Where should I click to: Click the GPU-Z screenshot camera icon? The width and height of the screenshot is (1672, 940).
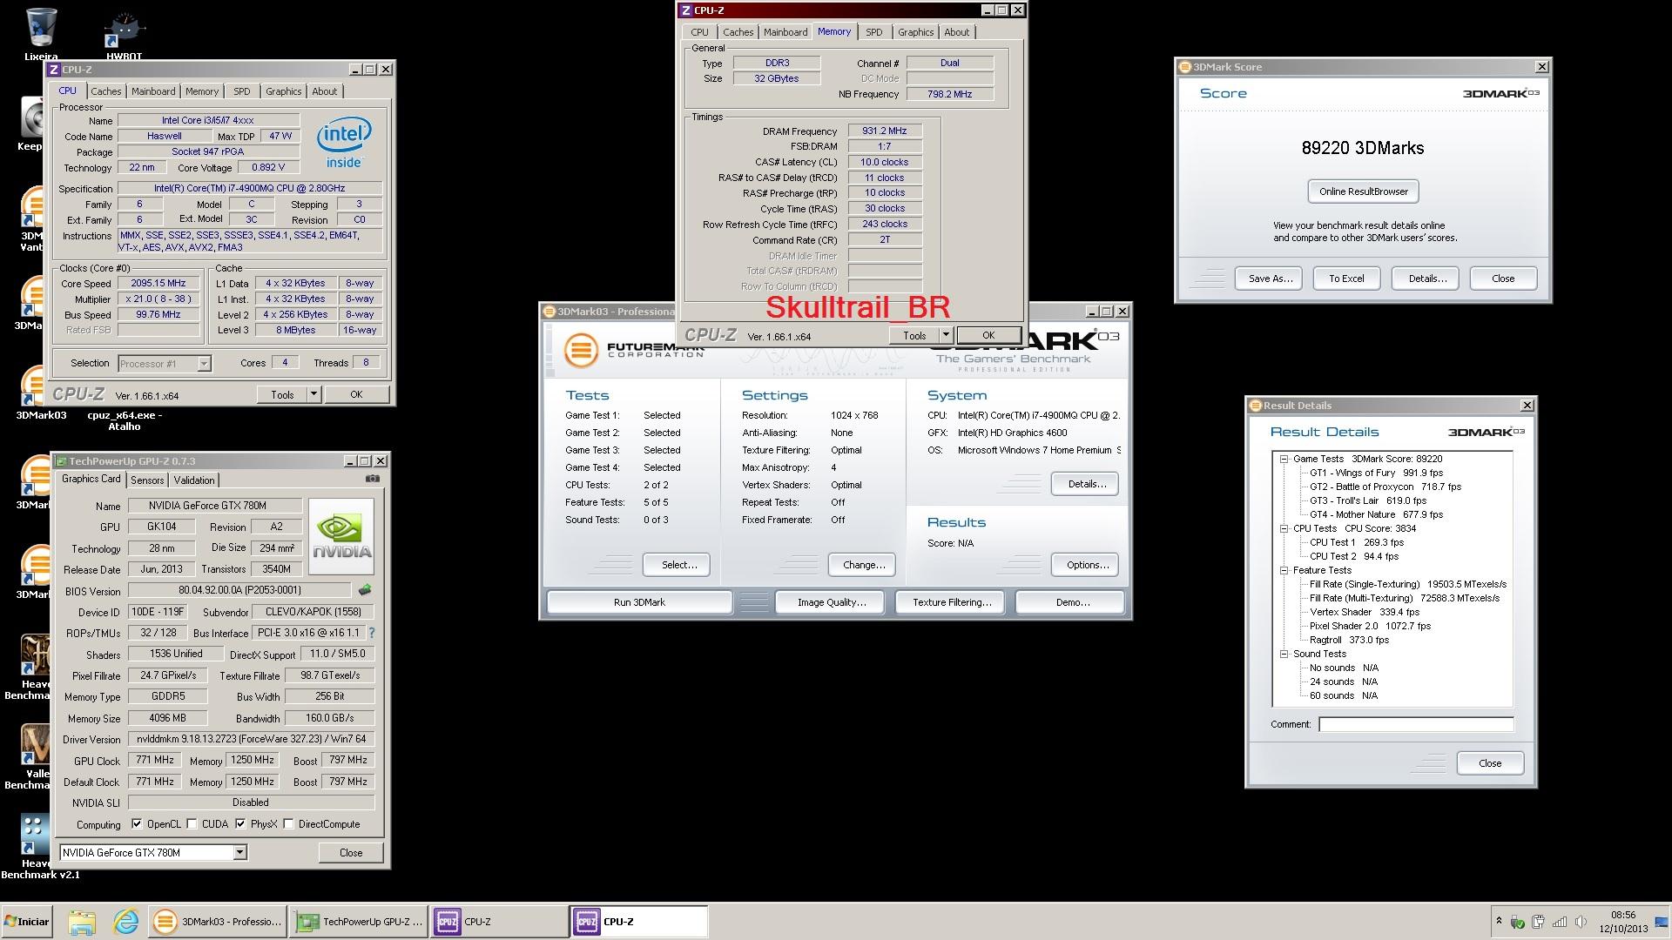coord(373,479)
